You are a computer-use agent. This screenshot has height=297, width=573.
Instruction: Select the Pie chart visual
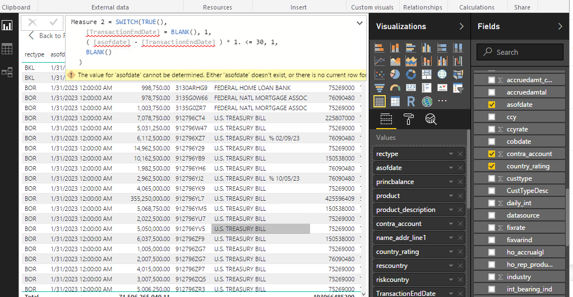click(395, 74)
